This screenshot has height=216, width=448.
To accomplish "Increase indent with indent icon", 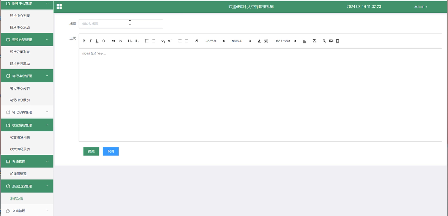I will [186, 41].
